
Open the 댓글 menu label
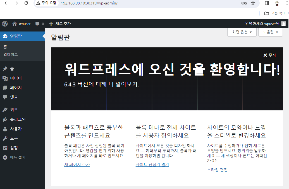tap(14, 97)
